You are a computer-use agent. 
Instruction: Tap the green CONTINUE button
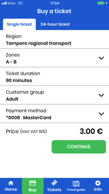(x=79, y=147)
